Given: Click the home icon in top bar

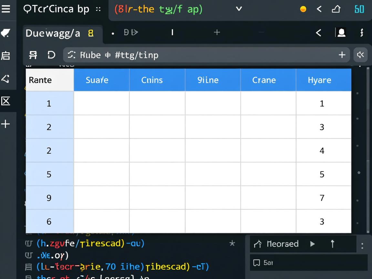Looking at the screenshot, I should click(x=336, y=9).
